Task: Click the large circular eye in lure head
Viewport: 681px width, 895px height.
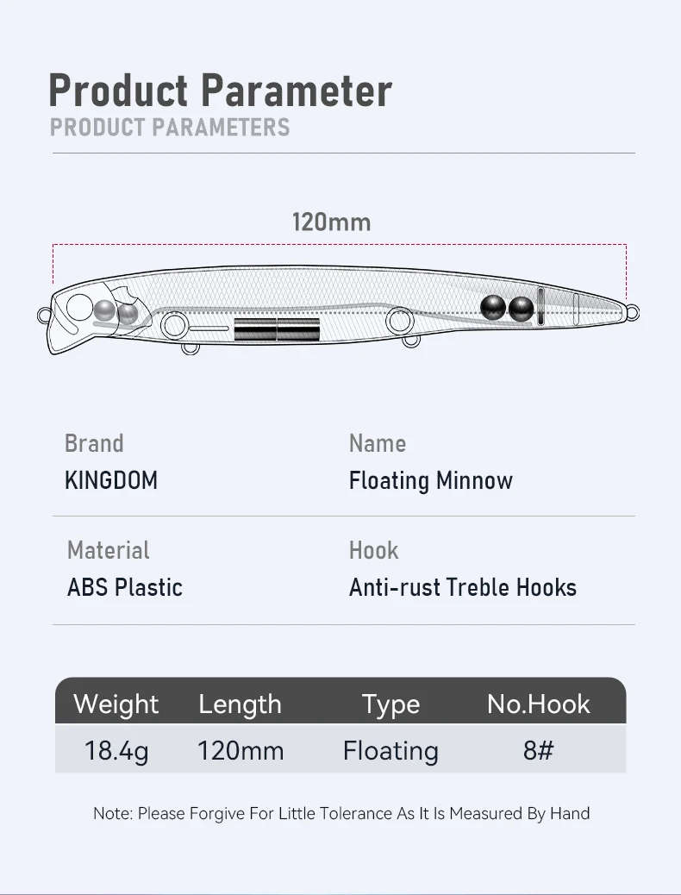Action: pos(80,308)
